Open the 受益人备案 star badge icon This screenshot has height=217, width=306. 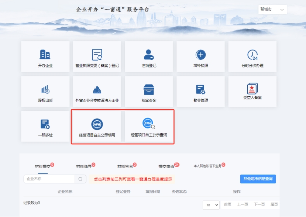click(252, 89)
